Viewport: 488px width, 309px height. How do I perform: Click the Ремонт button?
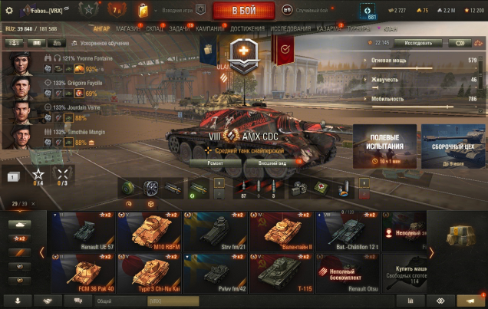point(215,163)
